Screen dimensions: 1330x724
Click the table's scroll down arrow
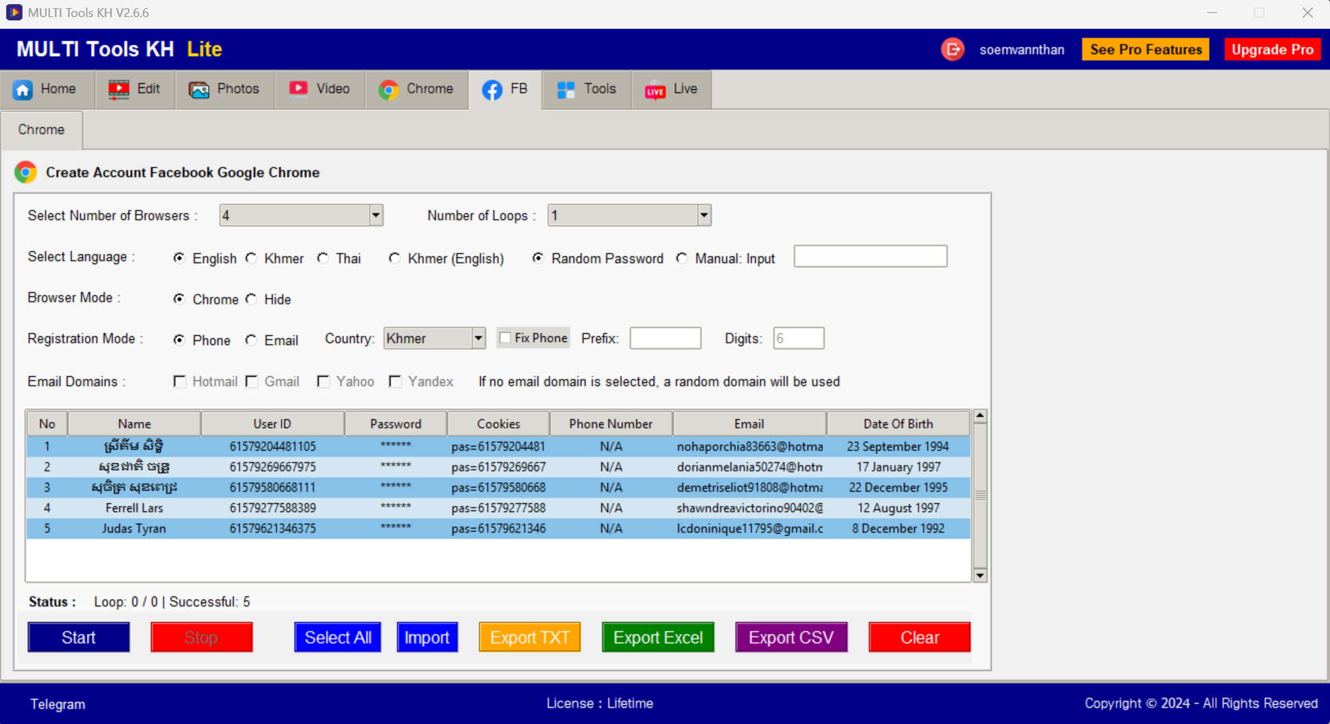coord(980,575)
